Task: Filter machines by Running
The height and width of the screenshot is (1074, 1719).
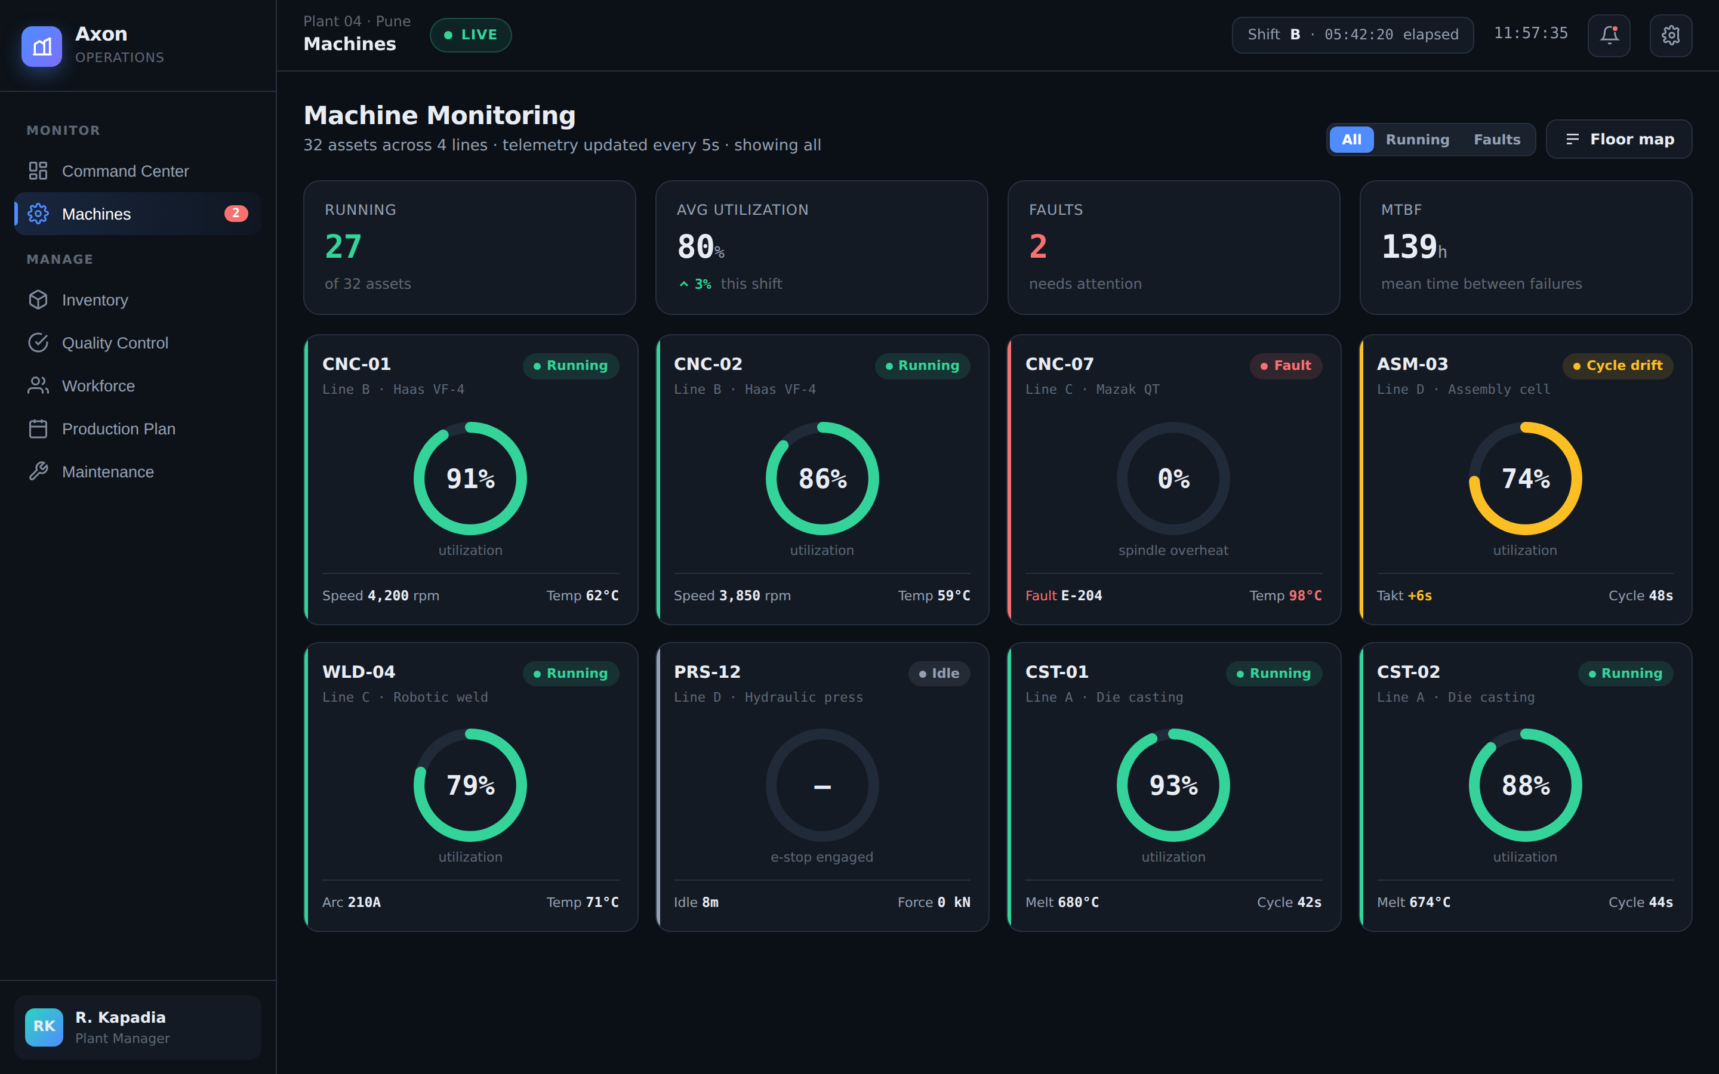Action: 1417,139
